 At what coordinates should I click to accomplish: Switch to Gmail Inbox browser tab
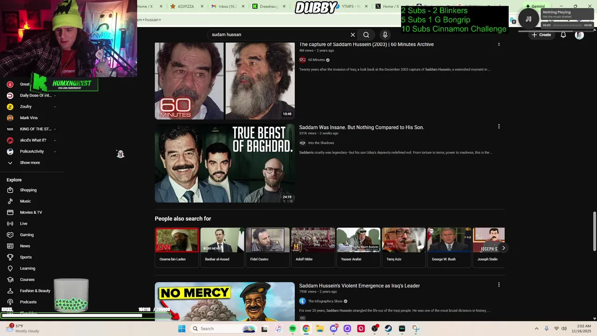pos(227,7)
